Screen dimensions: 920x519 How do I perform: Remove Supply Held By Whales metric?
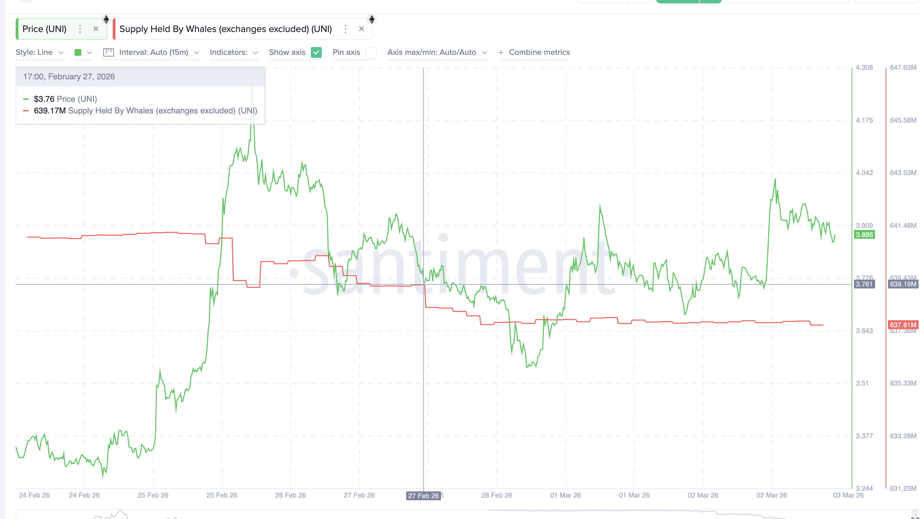(362, 29)
